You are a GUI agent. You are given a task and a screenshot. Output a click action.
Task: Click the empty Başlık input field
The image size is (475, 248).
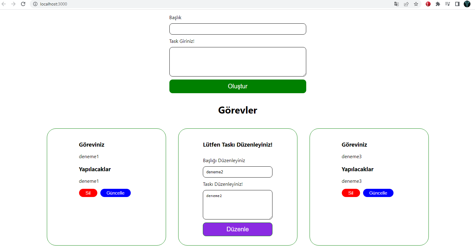pyautogui.click(x=237, y=29)
